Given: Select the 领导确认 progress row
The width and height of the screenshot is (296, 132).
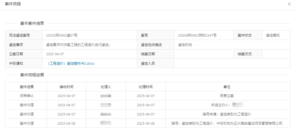Looking at the screenshot, I should click(x=27, y=96).
